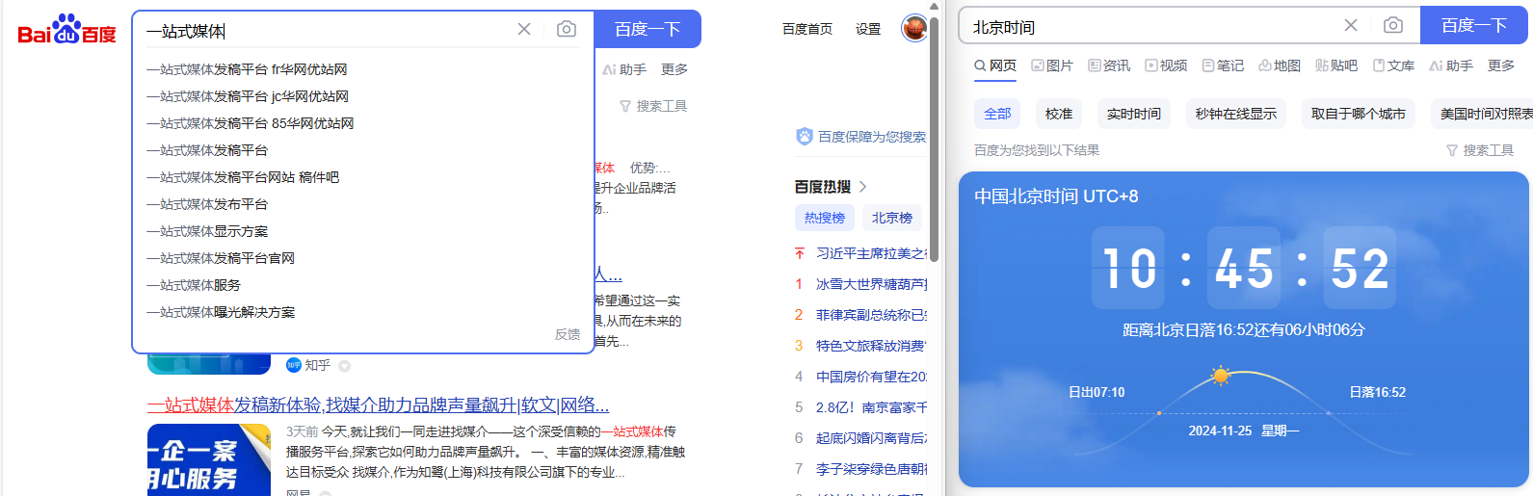1533x496 pixels.
Task: Click the Baidu logo in left window
Action: pyautogui.click(x=66, y=30)
